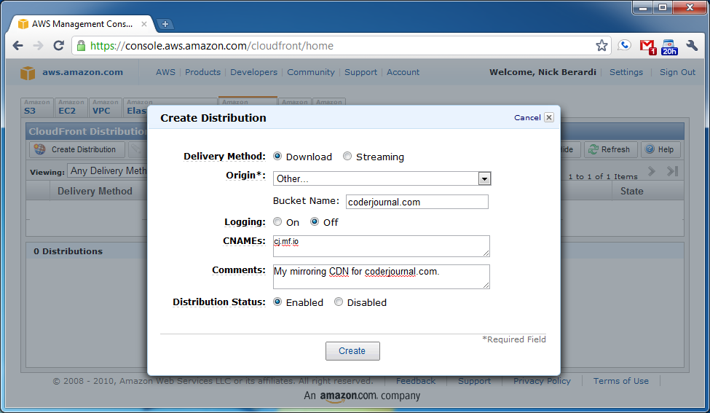Click the 20h calendar extension icon
This screenshot has width=710, height=413.
(669, 47)
